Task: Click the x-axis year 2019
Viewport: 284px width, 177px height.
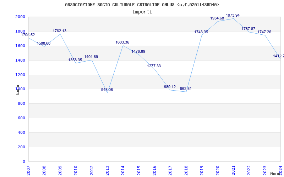Action: (x=202, y=171)
